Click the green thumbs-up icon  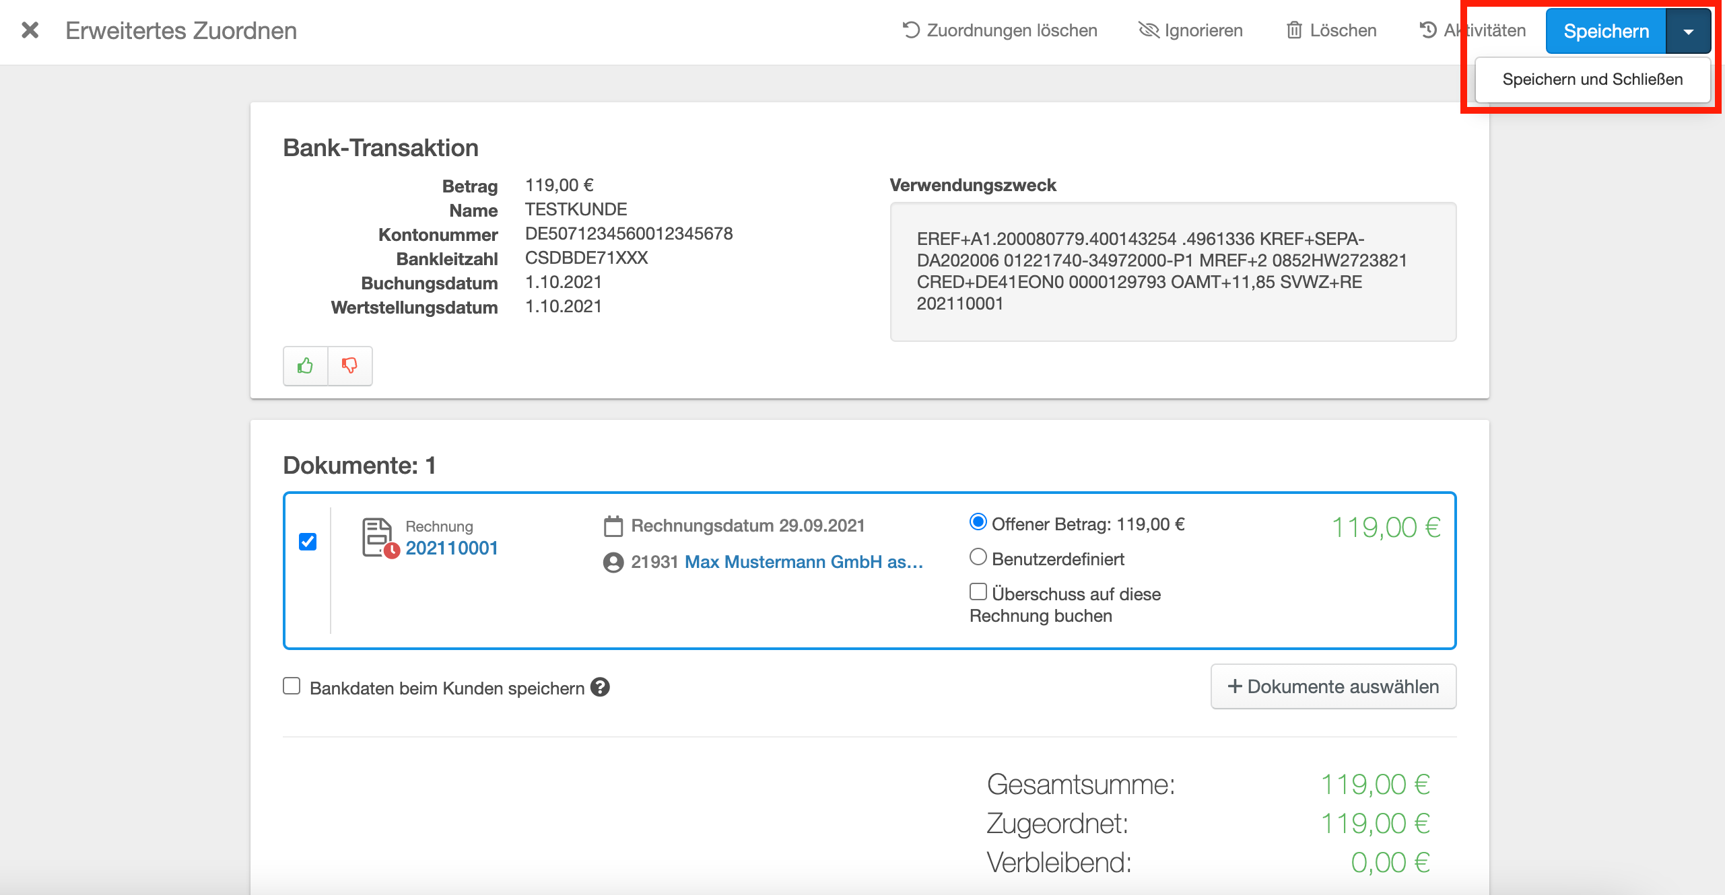click(306, 365)
